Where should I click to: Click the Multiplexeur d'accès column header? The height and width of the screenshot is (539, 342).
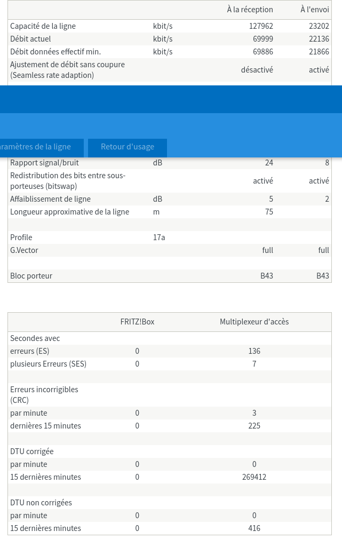pyautogui.click(x=254, y=322)
